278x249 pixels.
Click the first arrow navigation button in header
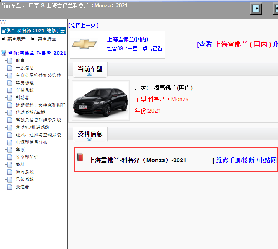coord(256,9)
